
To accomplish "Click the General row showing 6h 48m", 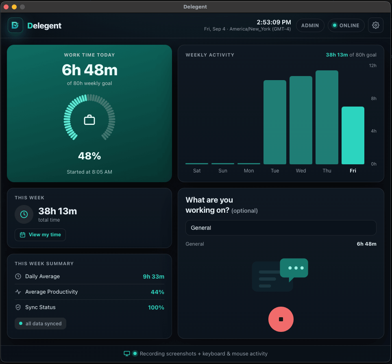I will click(281, 244).
